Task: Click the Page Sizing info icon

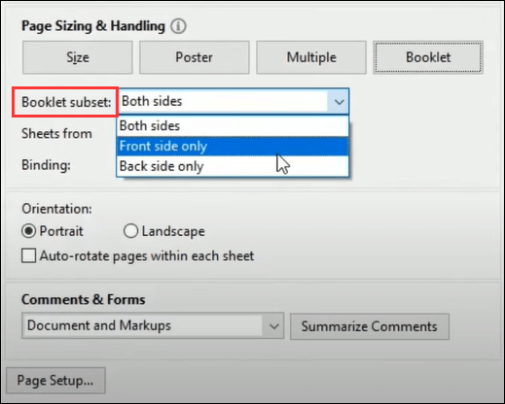Action: 178,26
